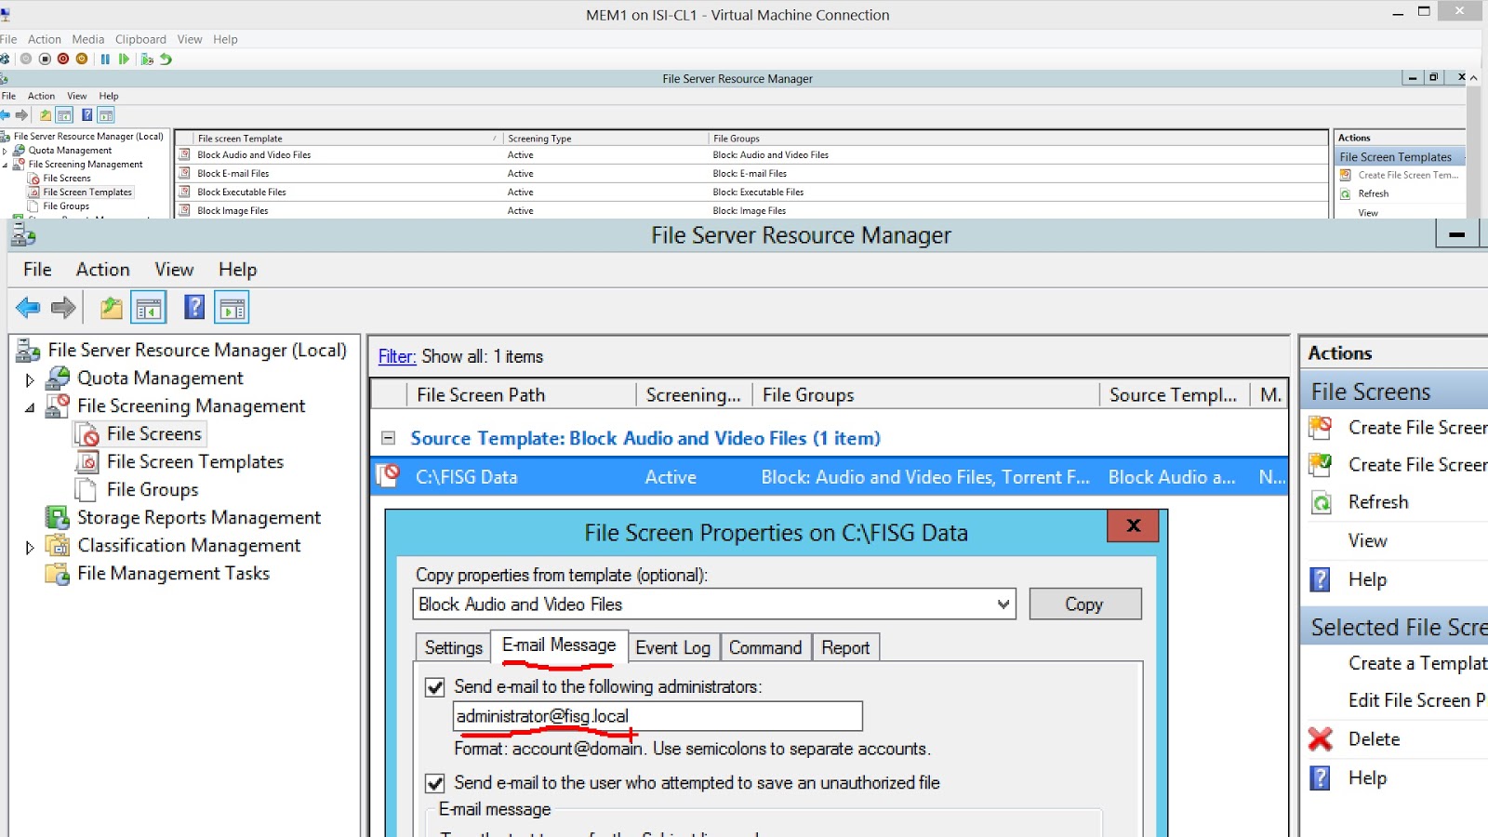This screenshot has width=1488, height=837.
Task: Click the Filter: Show all link
Action: coord(396,356)
